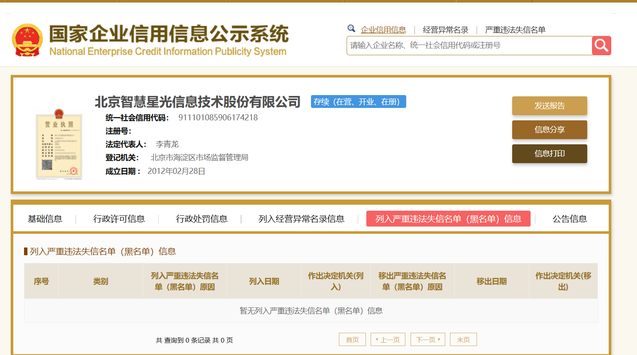The width and height of the screenshot is (637, 355).
Task: Select the 经营异常名录 search category
Action: click(445, 30)
